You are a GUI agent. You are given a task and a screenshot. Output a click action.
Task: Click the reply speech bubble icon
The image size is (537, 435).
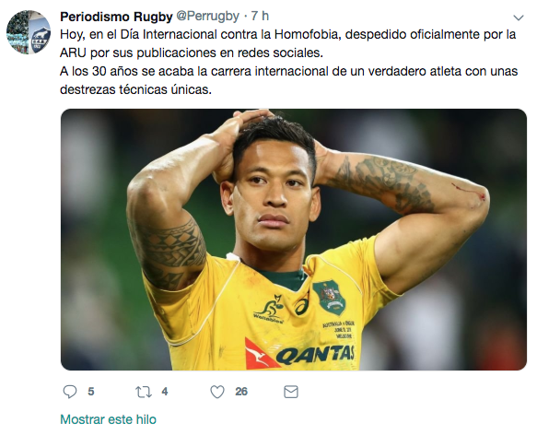(70, 392)
